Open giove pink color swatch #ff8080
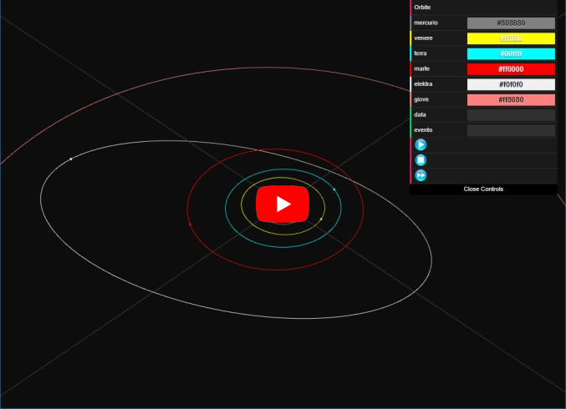Screen dimensions: 566x409 point(511,100)
